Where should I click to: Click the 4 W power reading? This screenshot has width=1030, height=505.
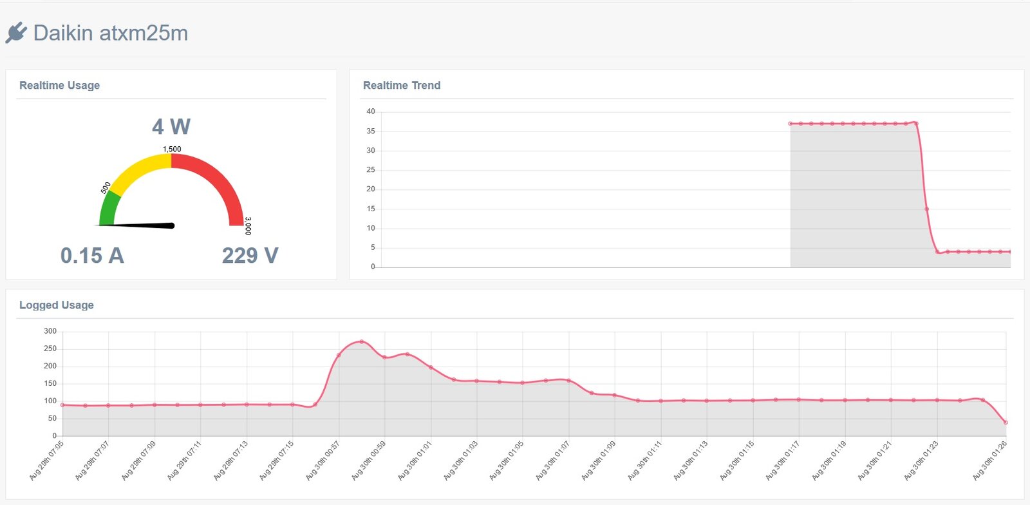click(171, 126)
